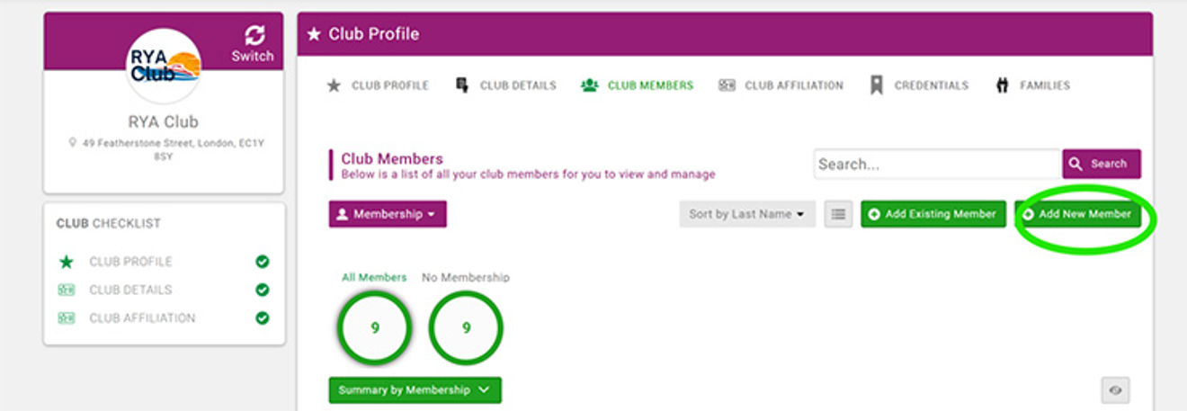Click the RYA Club logo image
1187x411 pixels.
[164, 67]
